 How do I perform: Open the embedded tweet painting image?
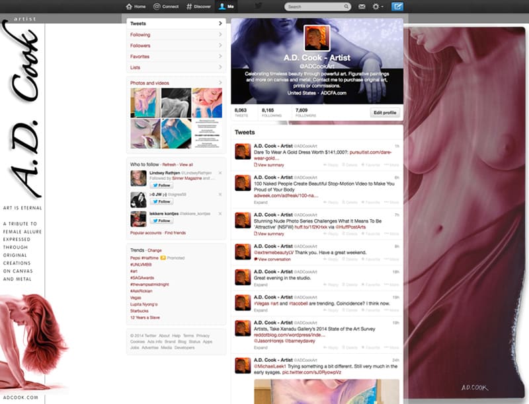326,391
